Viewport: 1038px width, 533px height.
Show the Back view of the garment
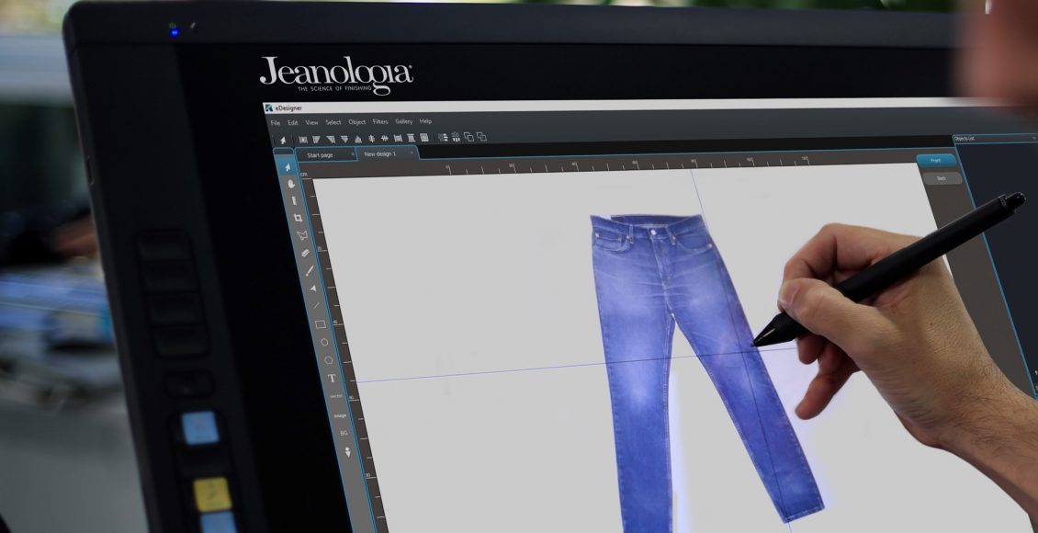[942, 178]
